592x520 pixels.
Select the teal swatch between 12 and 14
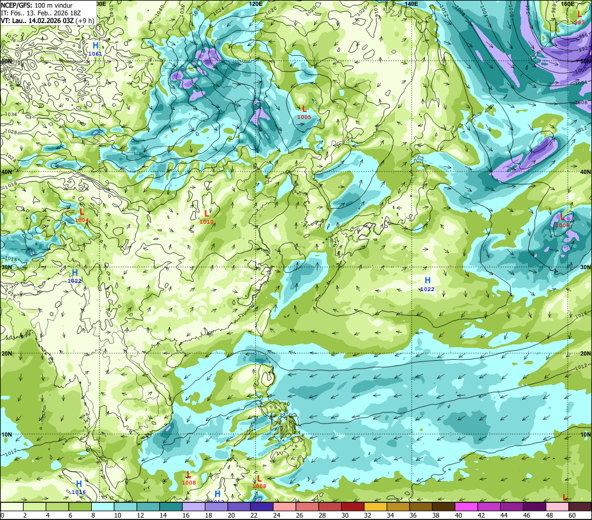149,507
